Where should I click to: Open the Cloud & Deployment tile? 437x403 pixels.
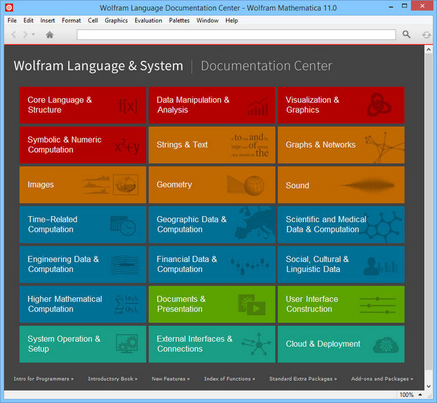coord(341,344)
